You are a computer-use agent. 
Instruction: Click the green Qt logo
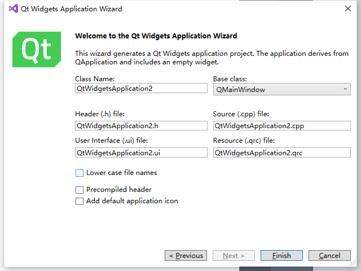pyautogui.click(x=37, y=49)
